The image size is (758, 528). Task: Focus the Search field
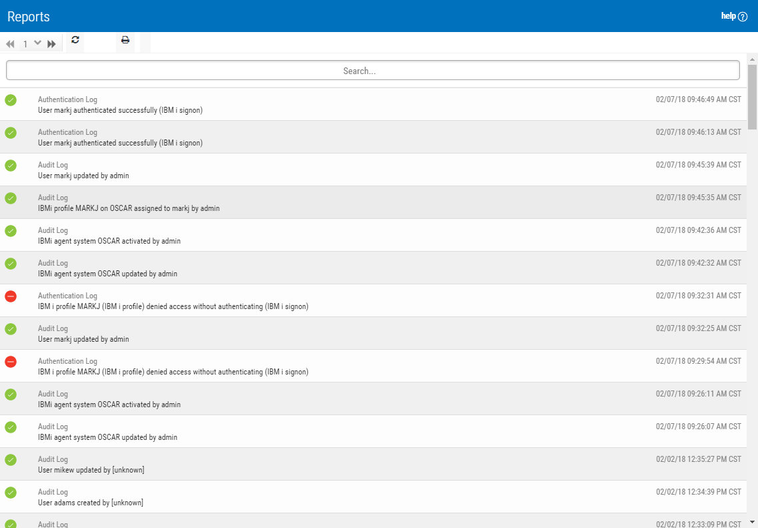click(x=373, y=71)
